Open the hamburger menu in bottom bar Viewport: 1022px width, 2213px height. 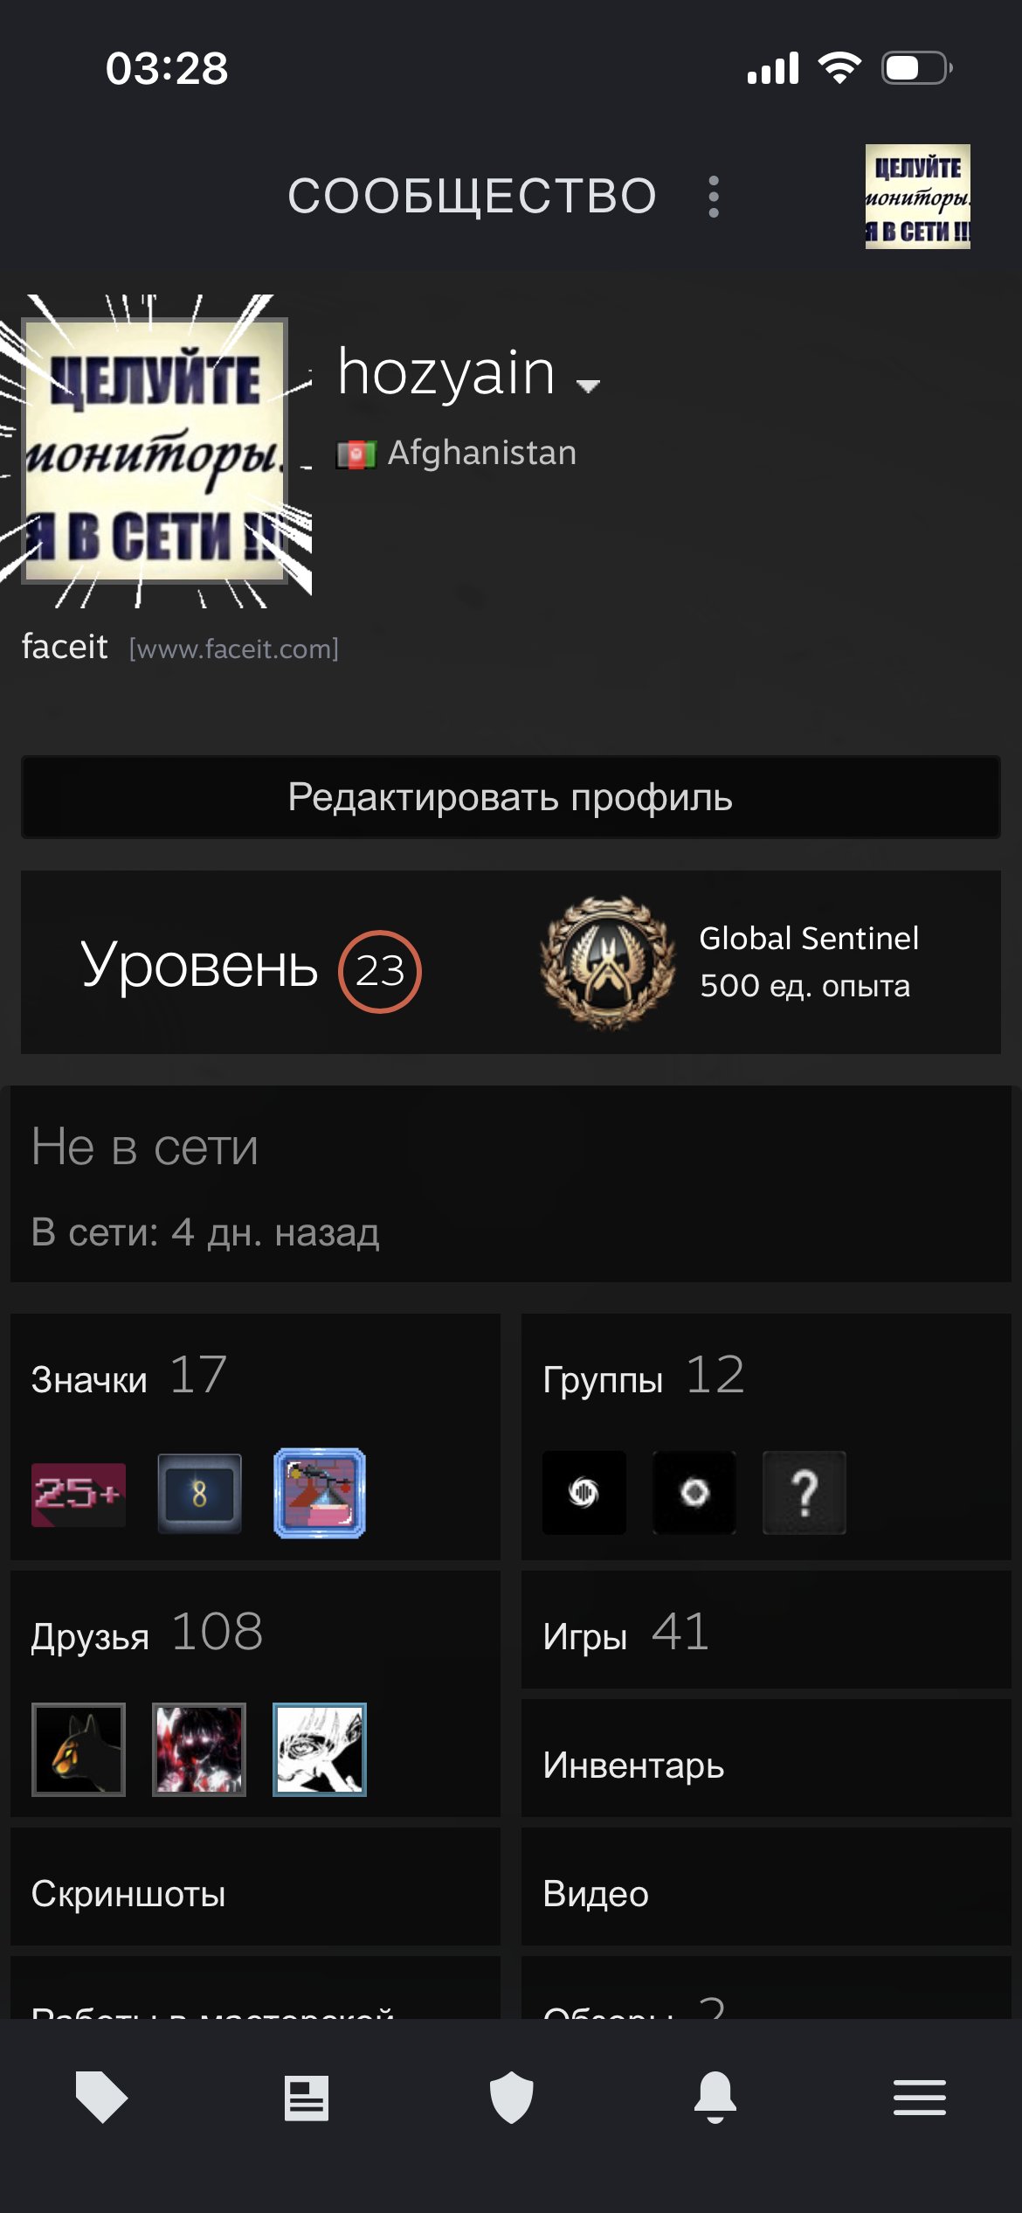[x=920, y=2098]
